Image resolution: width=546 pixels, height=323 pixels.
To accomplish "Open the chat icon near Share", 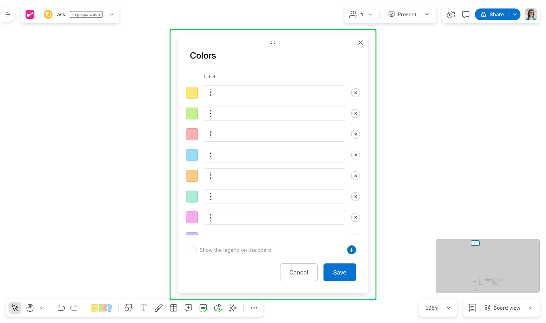I will 466,14.
